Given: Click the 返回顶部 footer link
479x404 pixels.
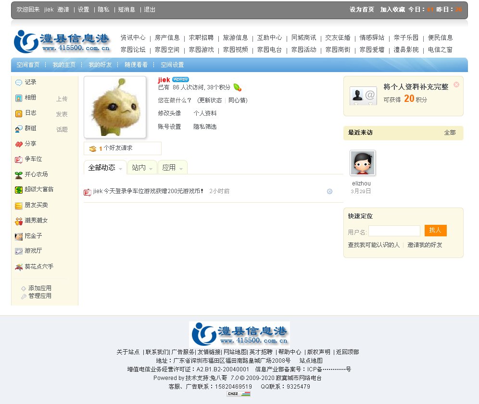Looking at the screenshot, I should (x=347, y=352).
